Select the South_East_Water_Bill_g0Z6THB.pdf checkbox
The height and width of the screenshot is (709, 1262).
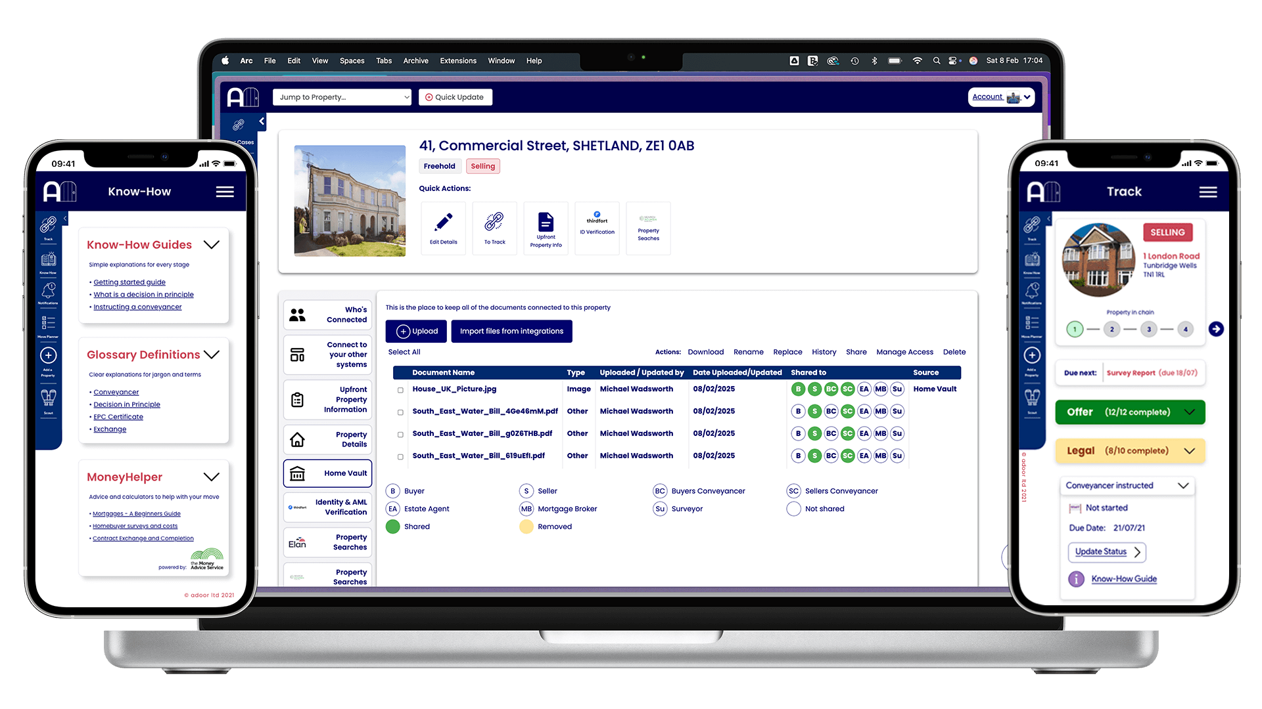coord(400,435)
